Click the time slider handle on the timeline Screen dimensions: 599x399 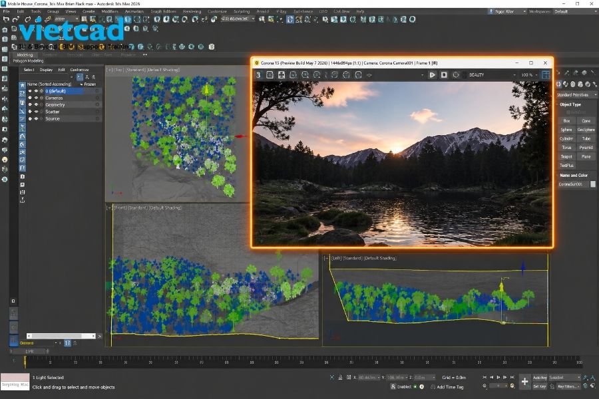coord(25,360)
